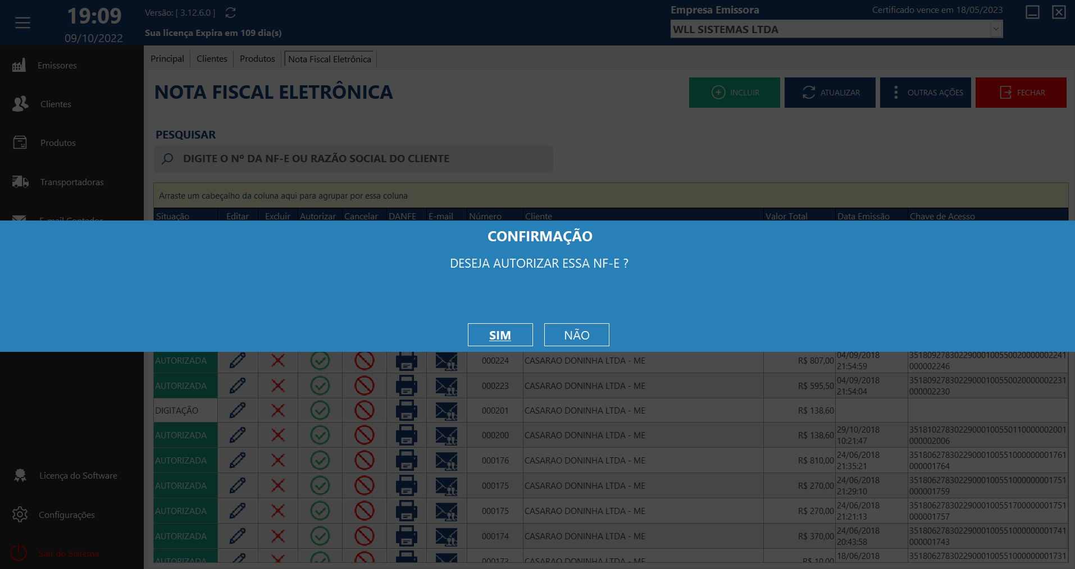Click cancel icon for invoice 000200
The width and height of the screenshot is (1075, 569).
pyautogui.click(x=364, y=435)
